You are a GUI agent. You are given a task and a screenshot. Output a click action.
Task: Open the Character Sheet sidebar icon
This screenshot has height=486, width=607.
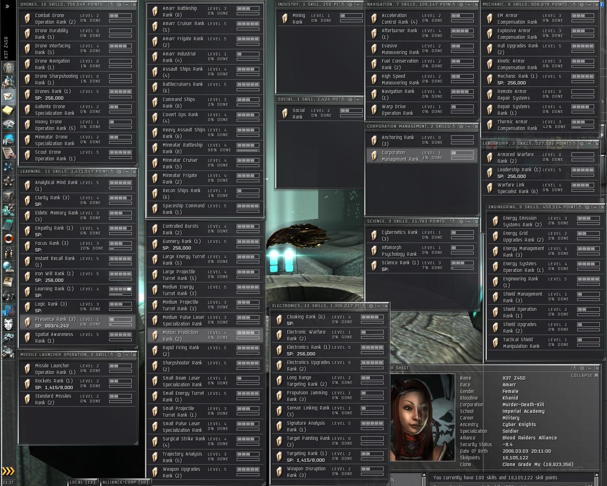[x=9, y=67]
